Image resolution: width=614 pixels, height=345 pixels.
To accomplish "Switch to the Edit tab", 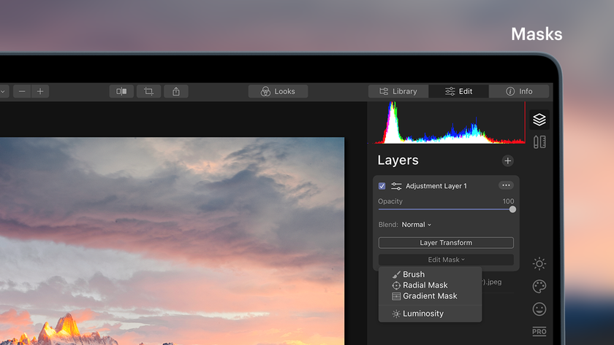I will [458, 91].
